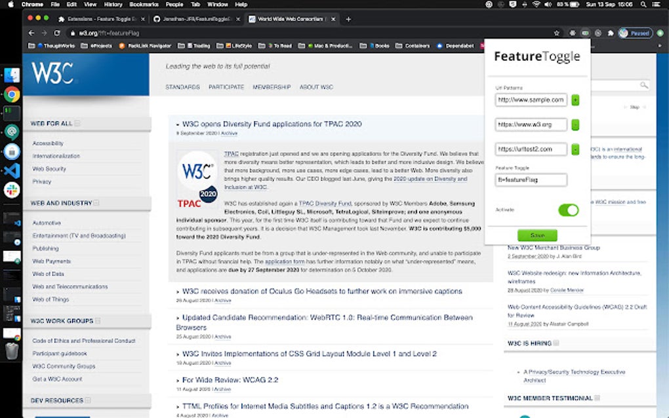Remove the https://urltest2.com pattern with minus button
The height and width of the screenshot is (418, 669).
coord(575,149)
